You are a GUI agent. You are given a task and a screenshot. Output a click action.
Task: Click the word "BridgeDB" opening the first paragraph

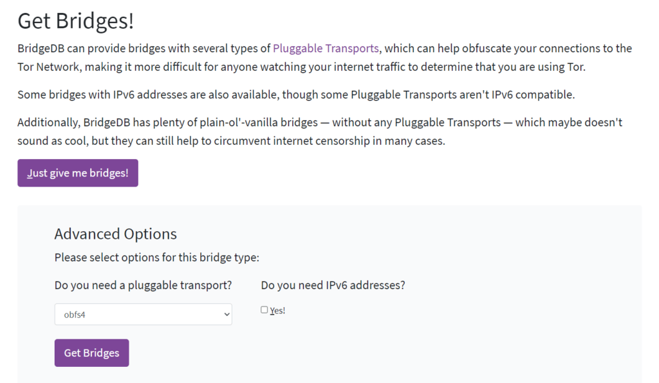point(41,48)
